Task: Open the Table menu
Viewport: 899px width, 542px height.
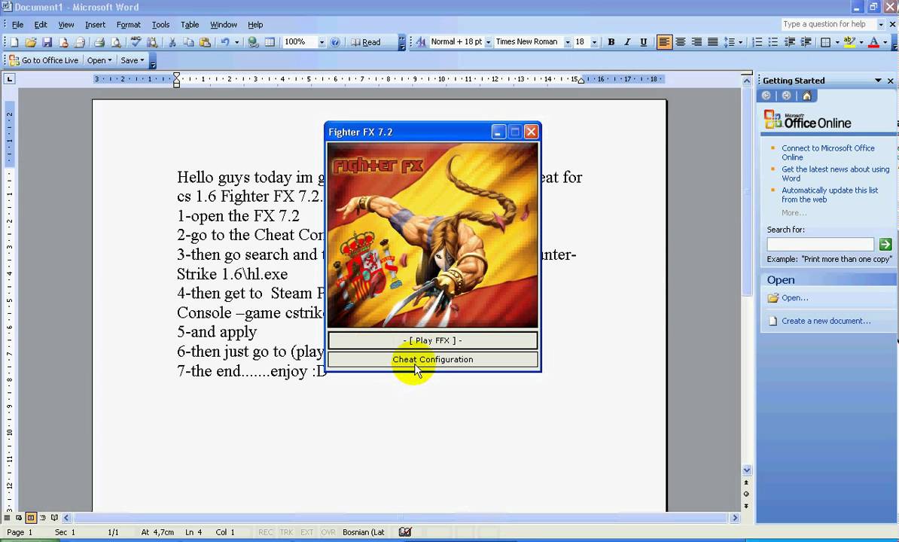Action: (190, 25)
